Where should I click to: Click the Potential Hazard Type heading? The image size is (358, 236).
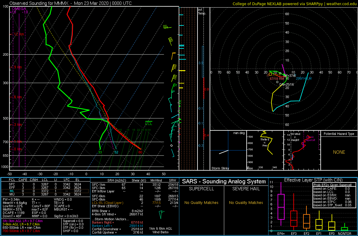[339, 134]
